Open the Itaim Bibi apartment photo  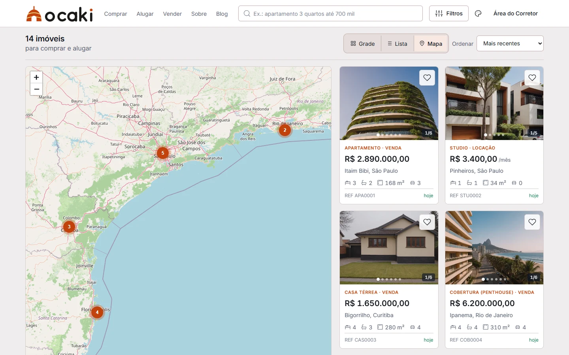tap(389, 103)
